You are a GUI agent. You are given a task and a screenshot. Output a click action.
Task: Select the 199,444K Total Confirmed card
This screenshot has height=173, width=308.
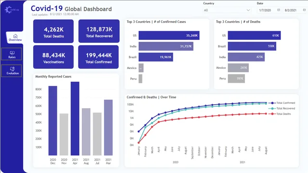98,57
